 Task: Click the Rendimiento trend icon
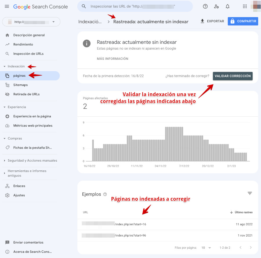coord(7,44)
